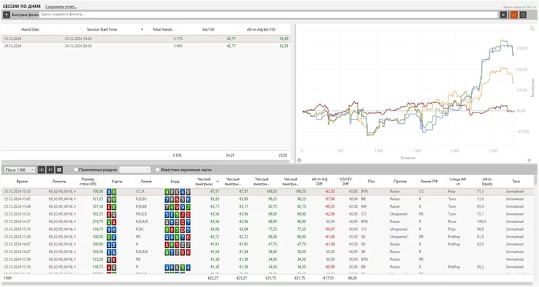Click the Линия column header
This screenshot has height=287, width=539.
pos(146,182)
